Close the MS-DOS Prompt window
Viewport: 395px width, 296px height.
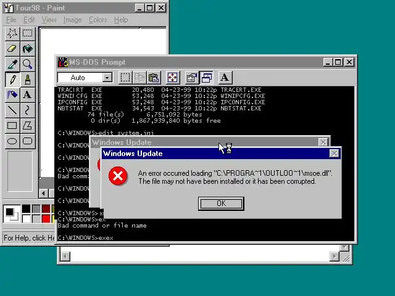349,62
